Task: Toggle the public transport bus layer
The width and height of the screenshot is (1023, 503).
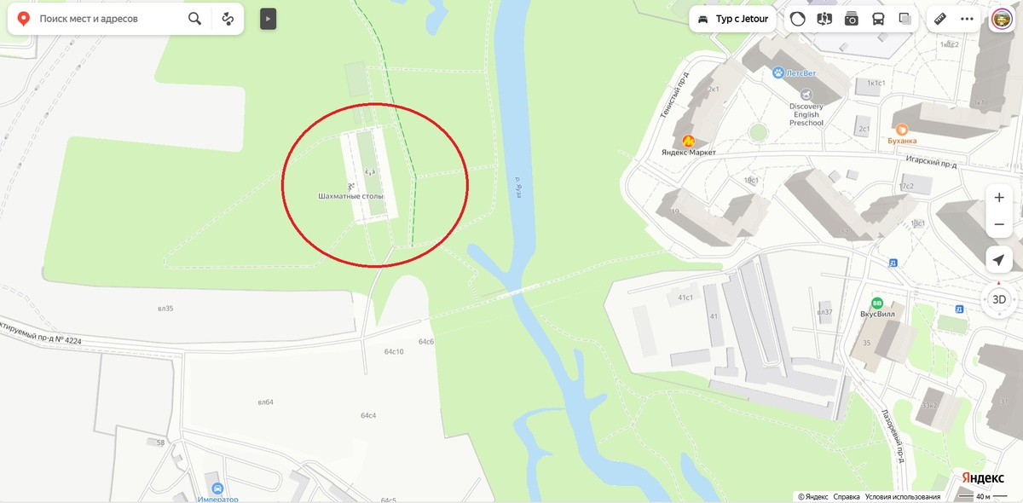Action: point(877,18)
